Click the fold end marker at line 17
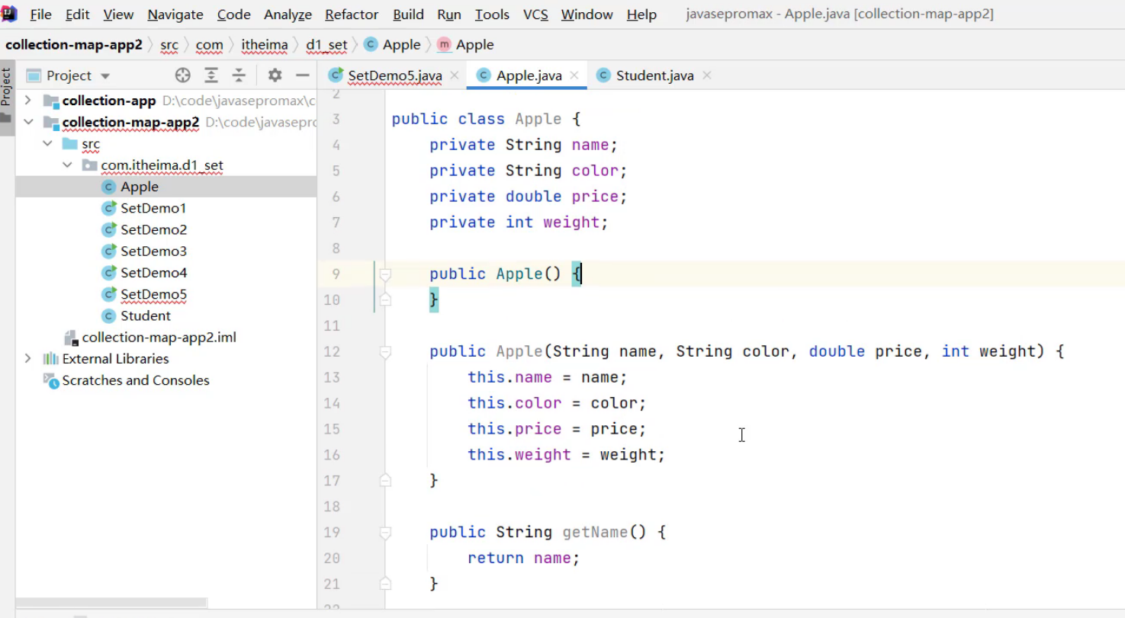Screen dimensions: 1125x618 pos(385,480)
